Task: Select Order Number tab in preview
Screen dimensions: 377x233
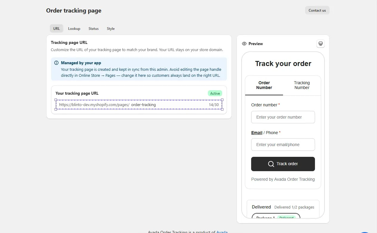Action: [264, 85]
